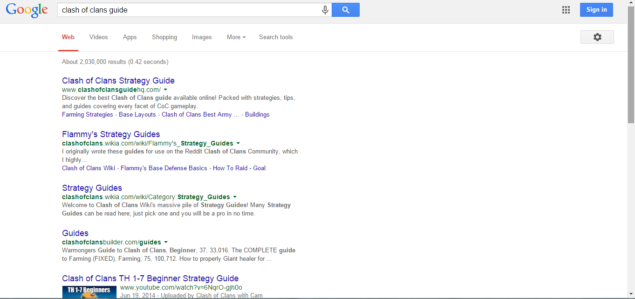This screenshot has height=299, width=635.
Task: Open the How To Raid sitelink
Action: 230,168
